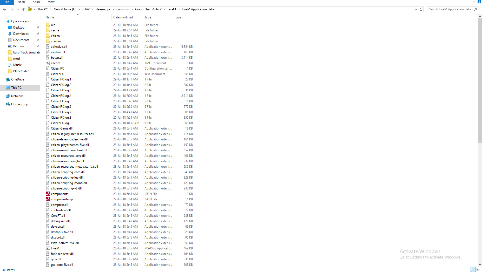The height and width of the screenshot is (272, 482).
Task: Click the Back navigation arrow
Action: (x=4, y=9)
